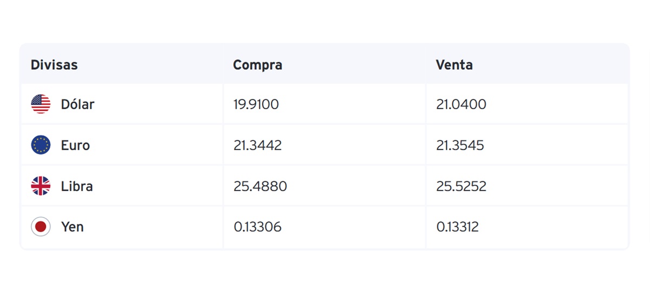This screenshot has width=650, height=298.
Task: Click Libra buy rate 25.4880
Action: [x=261, y=187]
